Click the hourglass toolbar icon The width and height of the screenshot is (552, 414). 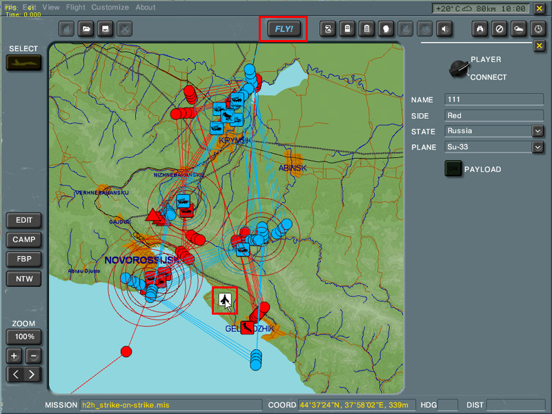pos(328,29)
